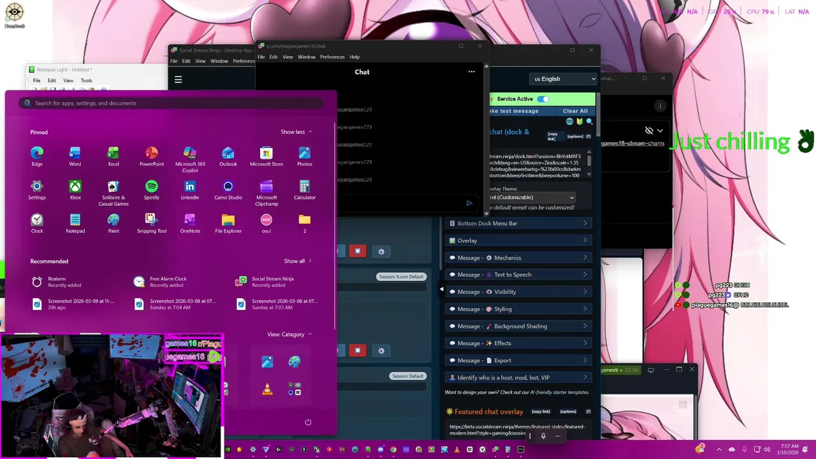Launch the Photos app
This screenshot has width=816, height=459.
tap(305, 156)
